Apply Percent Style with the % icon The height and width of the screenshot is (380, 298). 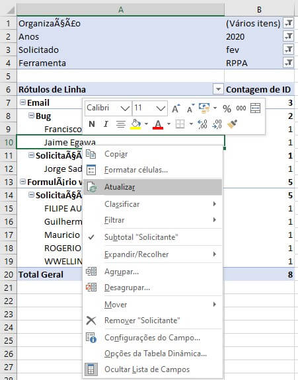tap(227, 108)
